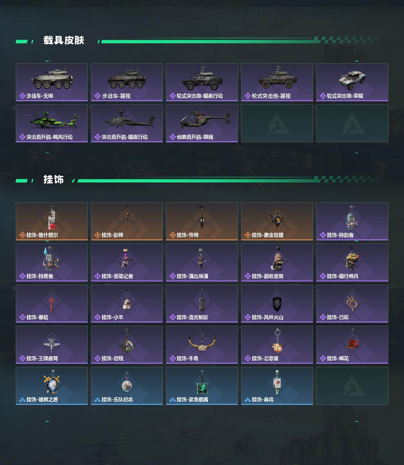The image size is (404, 465).
Task: Select the red knot 挂饰-春结 charm
Action: (x=52, y=304)
